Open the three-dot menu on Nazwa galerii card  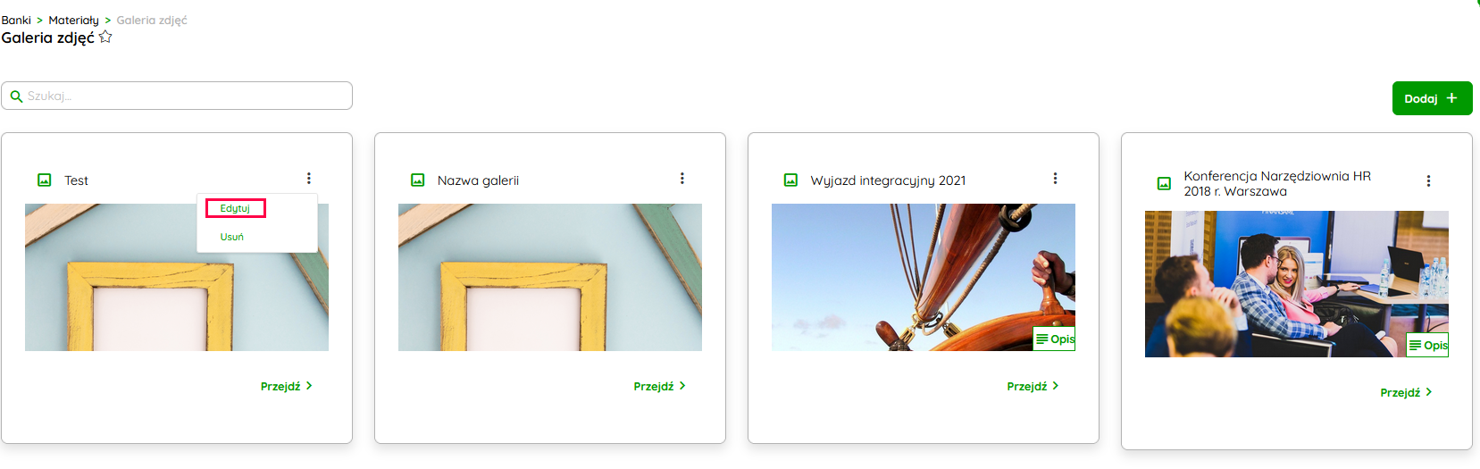(x=682, y=179)
